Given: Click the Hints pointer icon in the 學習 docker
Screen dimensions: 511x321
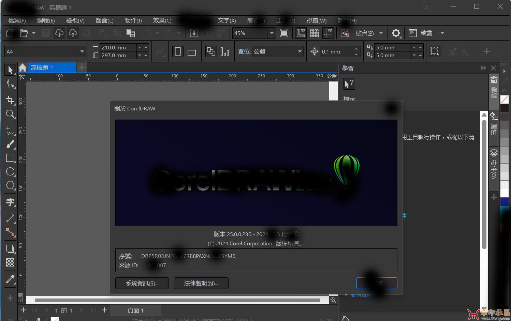Looking at the screenshot, I should point(349,84).
